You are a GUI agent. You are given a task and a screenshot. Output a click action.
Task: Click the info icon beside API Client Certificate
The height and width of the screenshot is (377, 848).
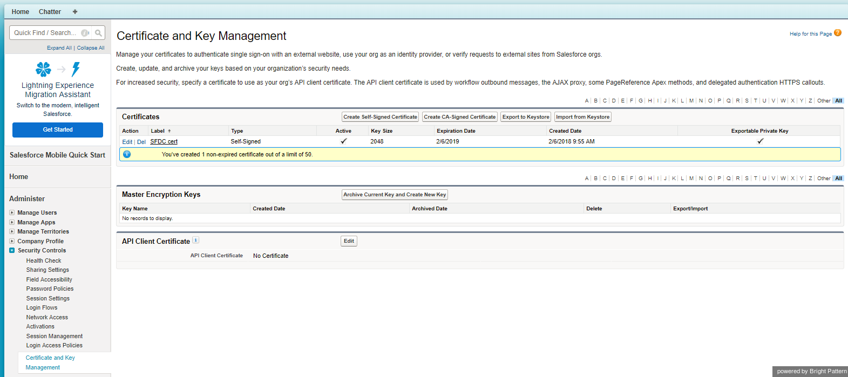click(196, 240)
